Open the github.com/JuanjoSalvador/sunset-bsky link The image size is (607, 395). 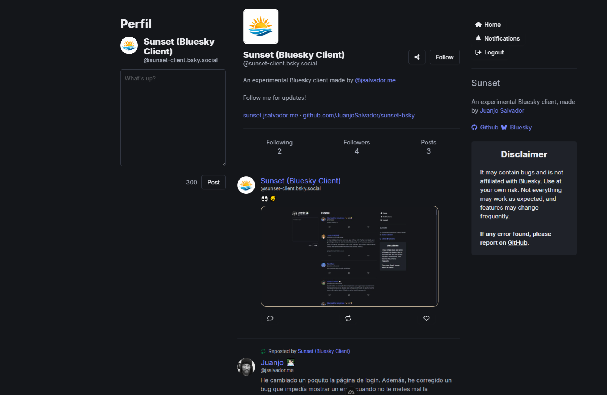coord(359,115)
